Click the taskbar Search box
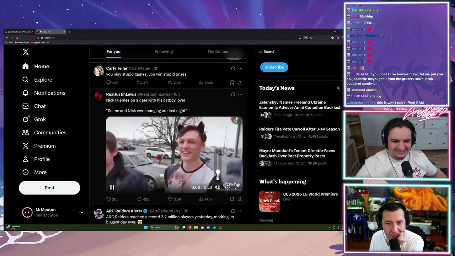455x256 pixels. (x=165, y=228)
